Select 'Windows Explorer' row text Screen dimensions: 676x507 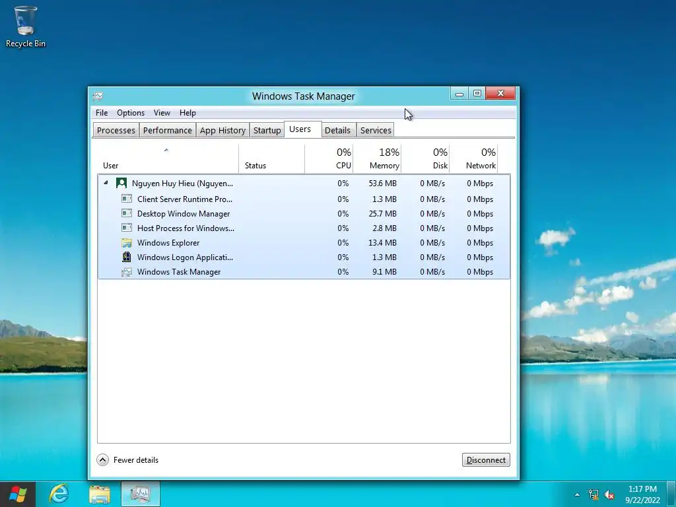pyautogui.click(x=168, y=243)
